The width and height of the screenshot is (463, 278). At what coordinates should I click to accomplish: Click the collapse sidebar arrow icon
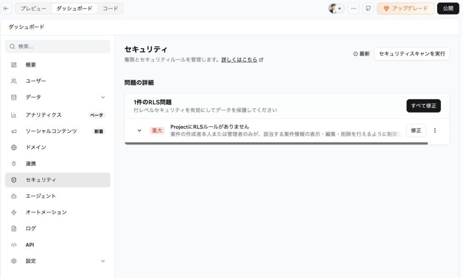click(x=6, y=9)
